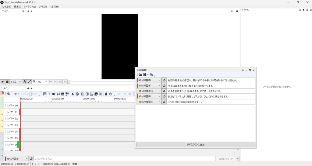Add a video item with camera icon
The width and height of the screenshot is (312, 166).
click(54, 94)
